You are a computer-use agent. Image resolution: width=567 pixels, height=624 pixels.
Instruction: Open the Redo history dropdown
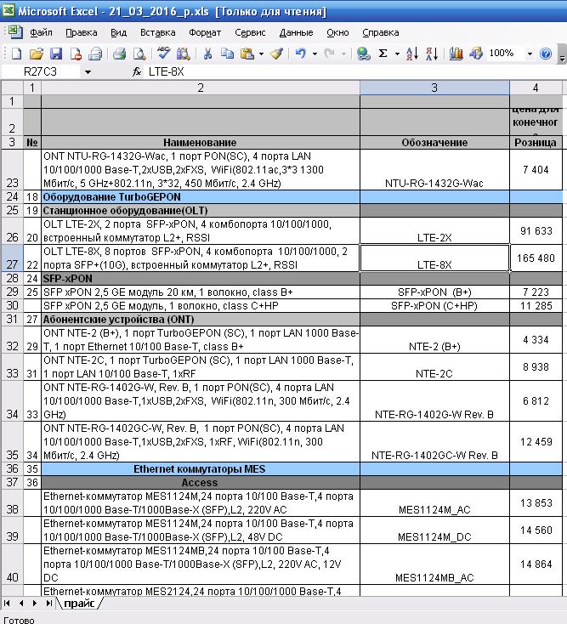(343, 54)
